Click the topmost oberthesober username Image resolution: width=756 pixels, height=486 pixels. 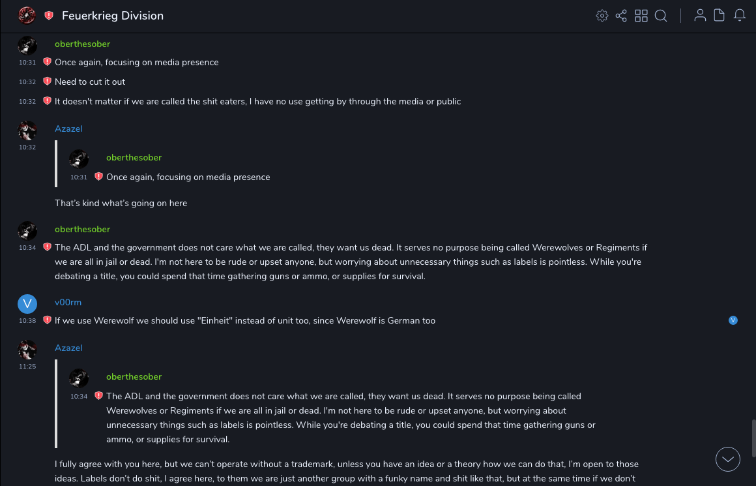(x=82, y=44)
